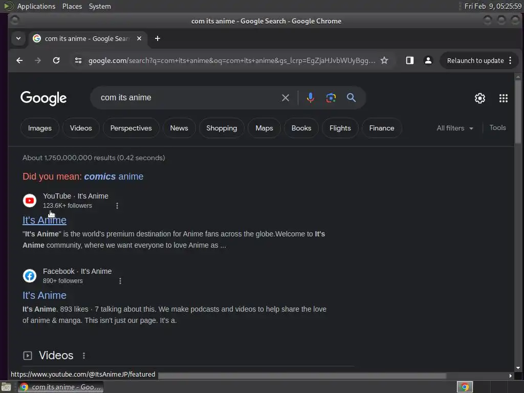This screenshot has width=524, height=393.
Task: Click the vertical scrollbar thumb
Action: 518,112
